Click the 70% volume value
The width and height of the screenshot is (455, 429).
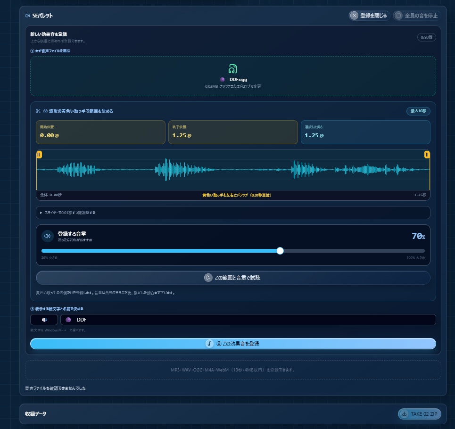point(418,236)
